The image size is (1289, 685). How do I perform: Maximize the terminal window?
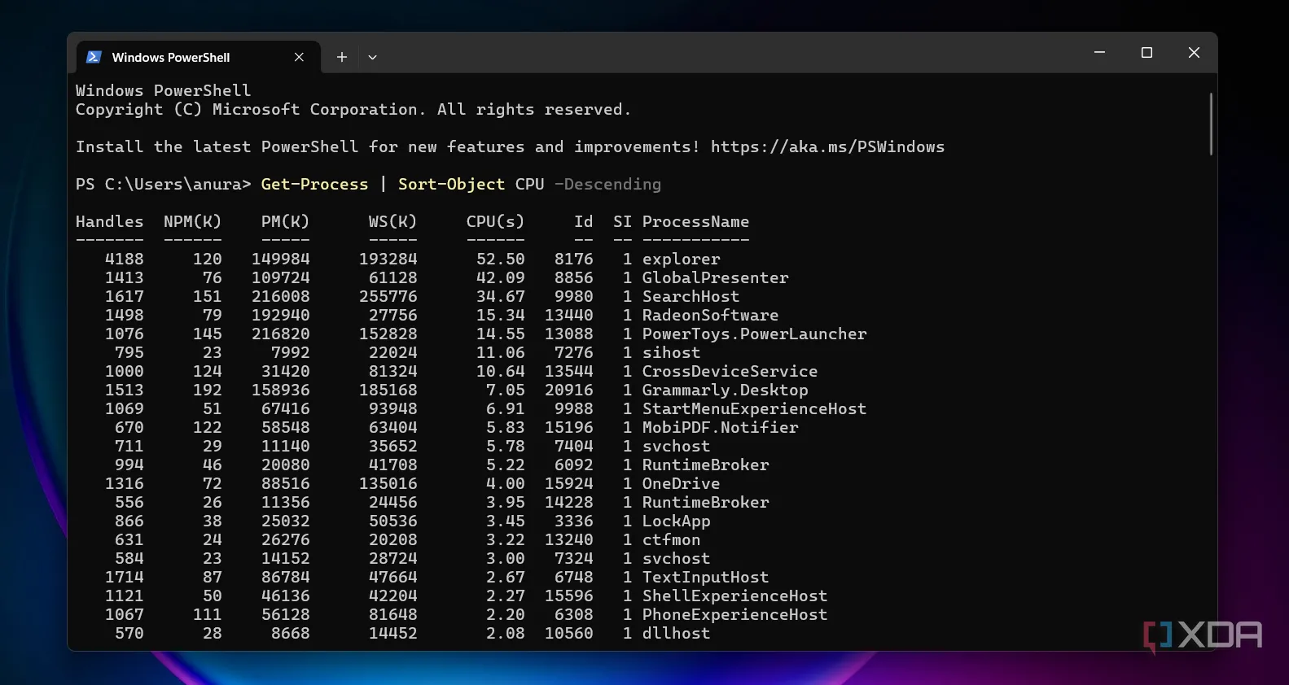[x=1147, y=52]
